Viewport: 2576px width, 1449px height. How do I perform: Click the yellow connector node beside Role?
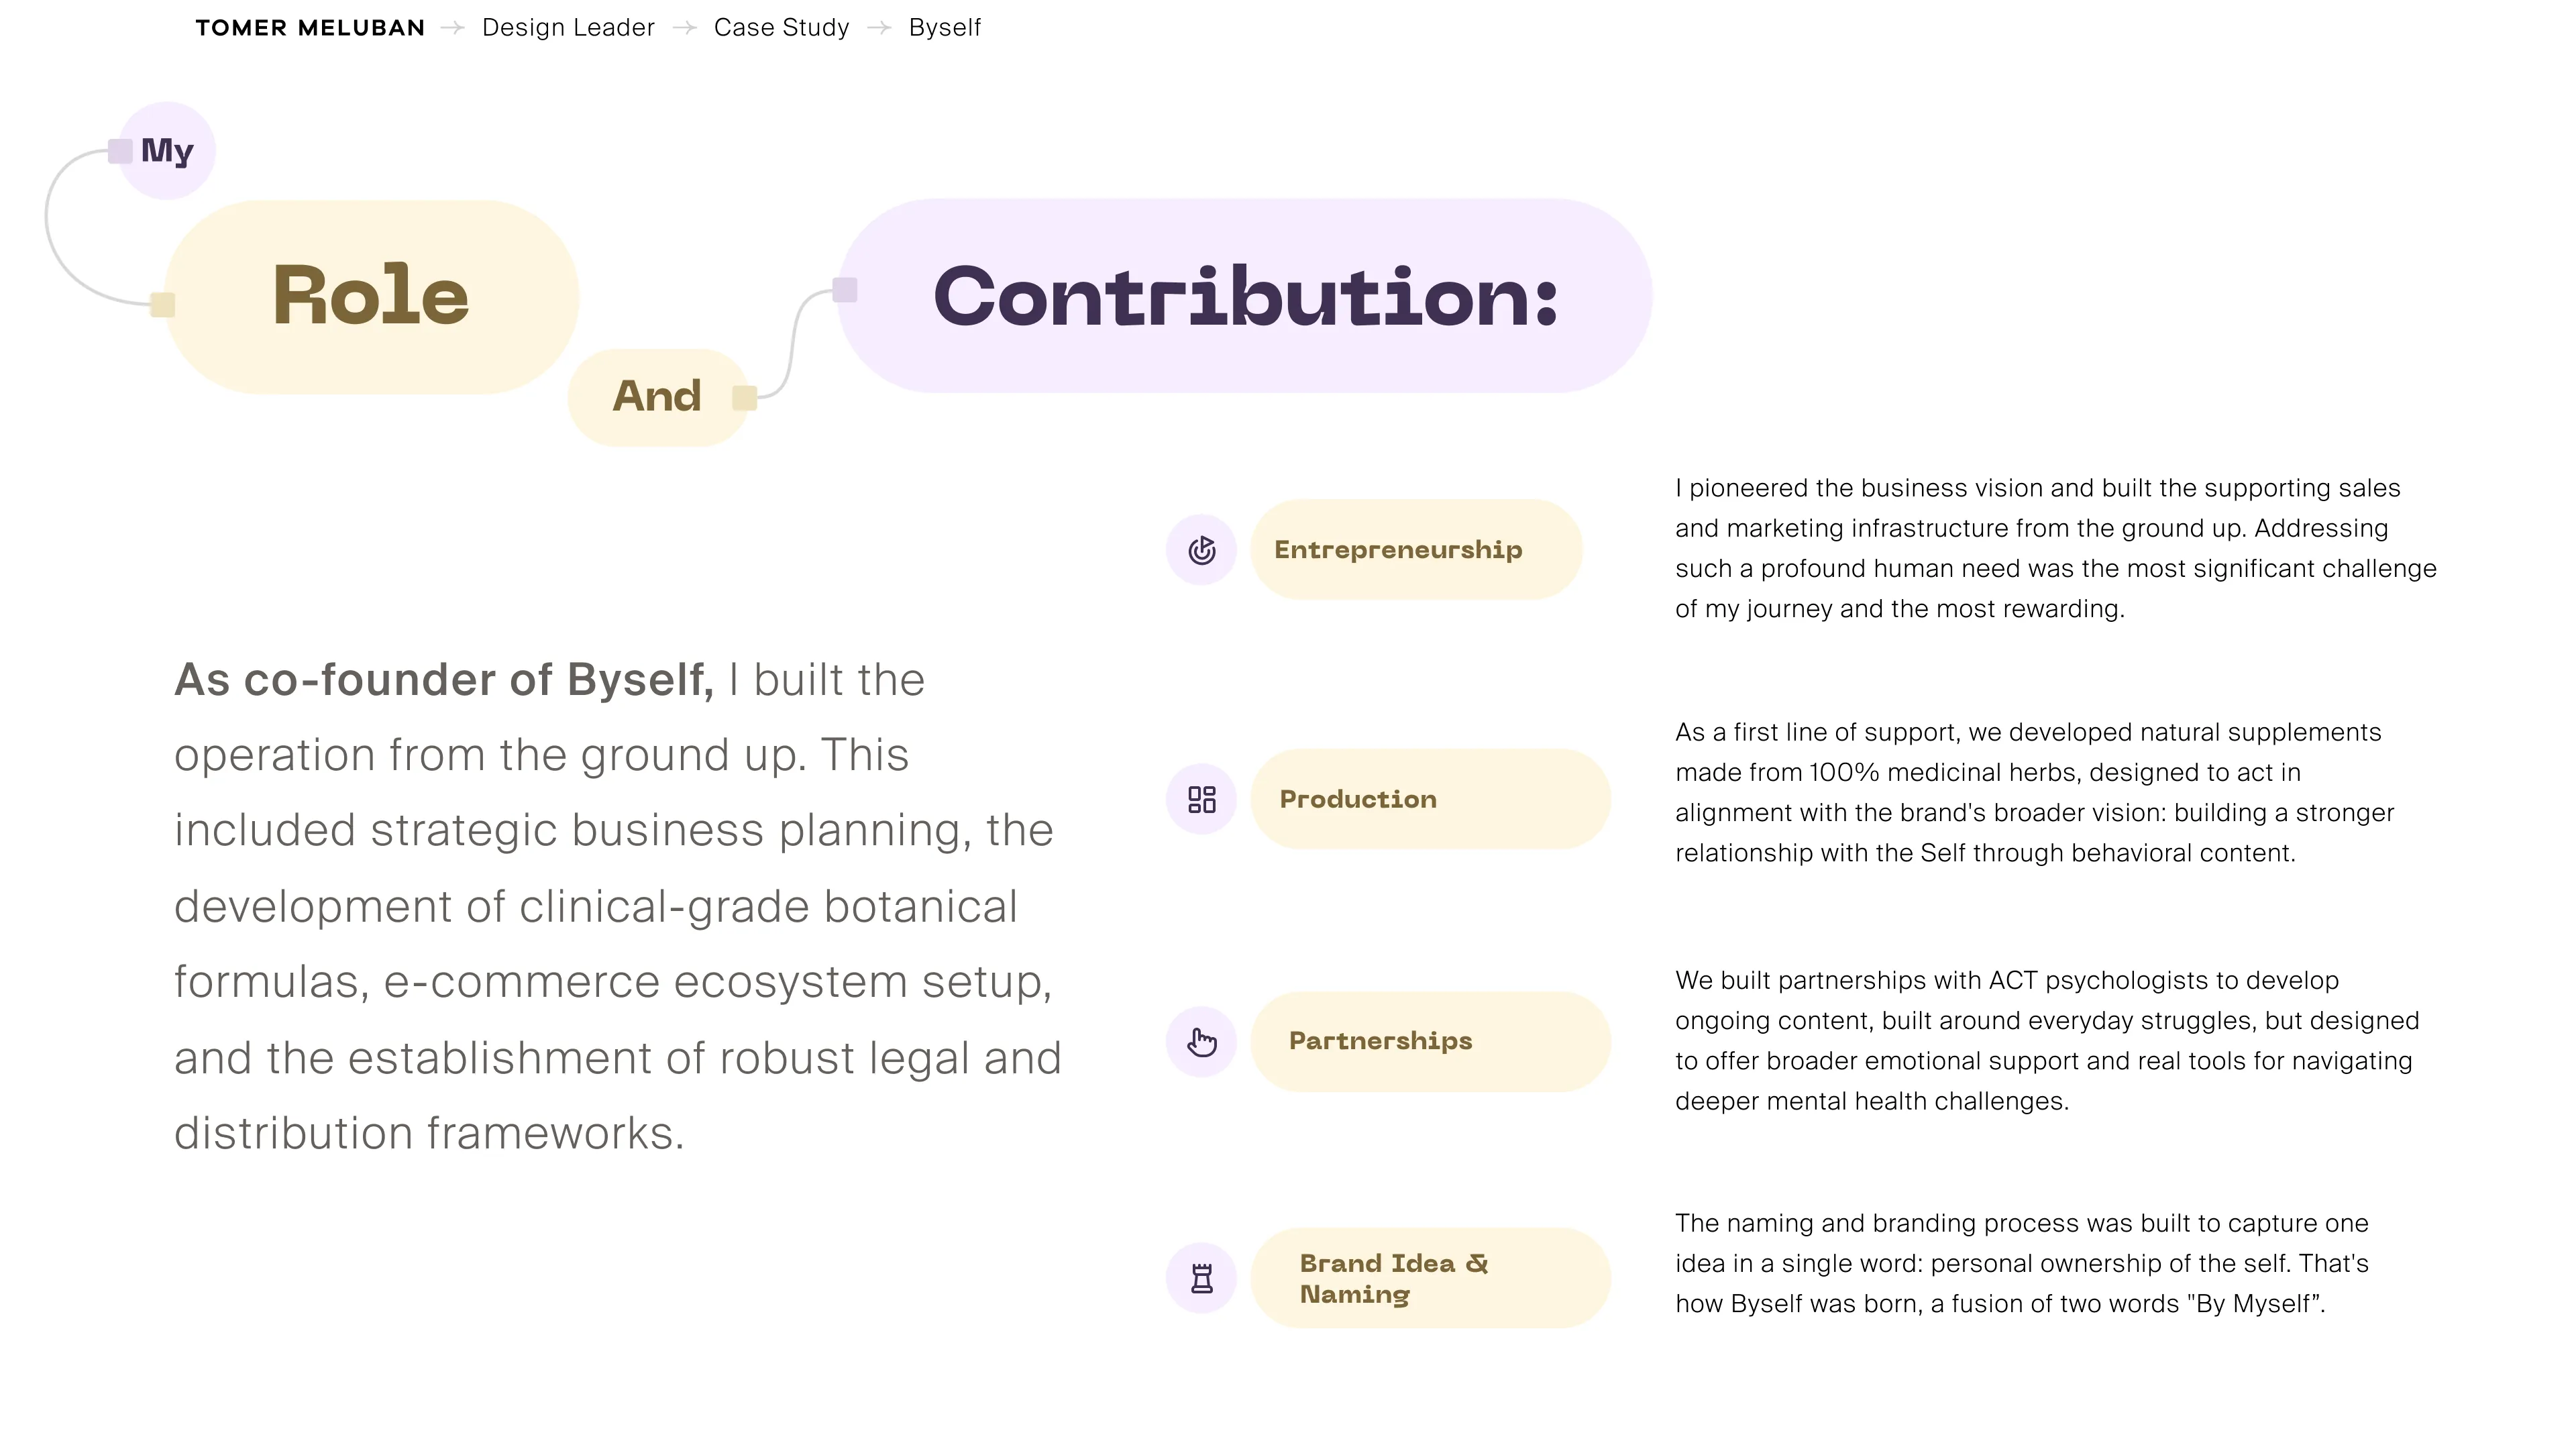coord(162,305)
